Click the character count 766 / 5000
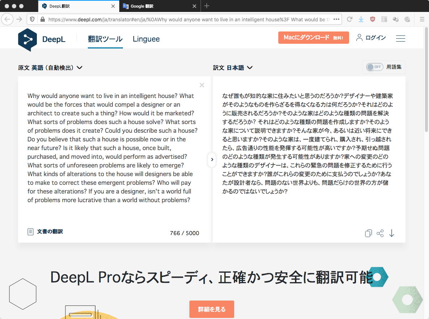 click(x=184, y=233)
